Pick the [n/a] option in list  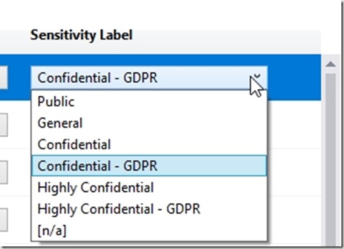[149, 230]
